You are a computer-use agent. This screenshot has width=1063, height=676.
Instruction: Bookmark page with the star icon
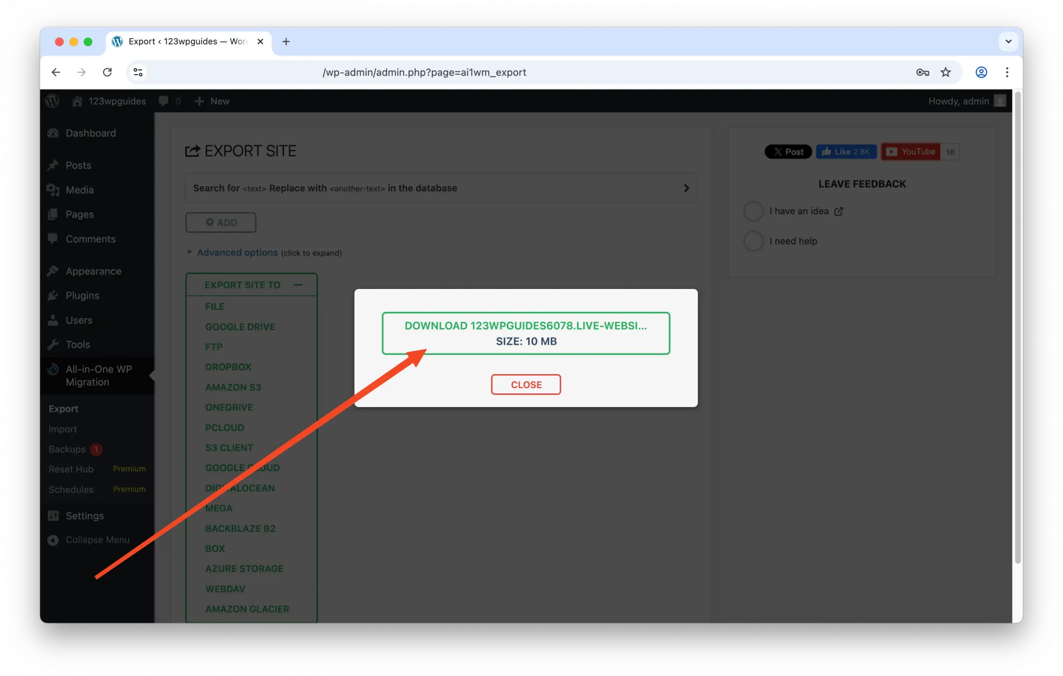(x=945, y=72)
